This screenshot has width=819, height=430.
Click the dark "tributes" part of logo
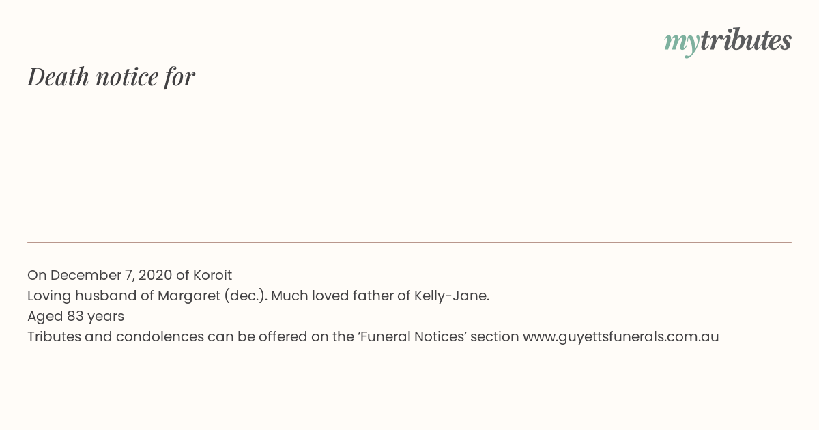[745, 40]
